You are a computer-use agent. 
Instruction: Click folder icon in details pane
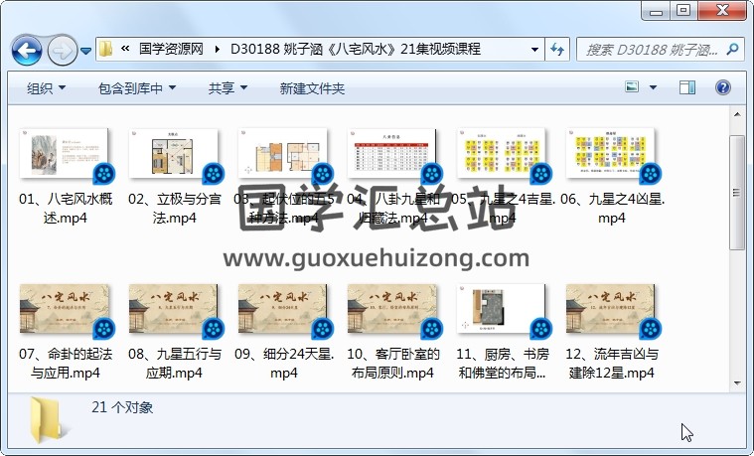(x=49, y=421)
